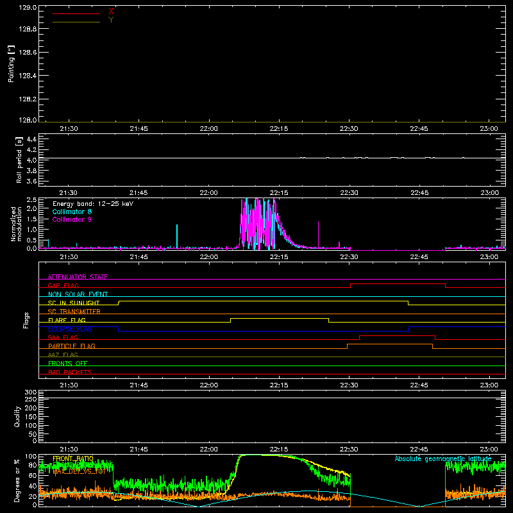
Task: Click the 'Quality' axis title
Action: tap(17, 416)
